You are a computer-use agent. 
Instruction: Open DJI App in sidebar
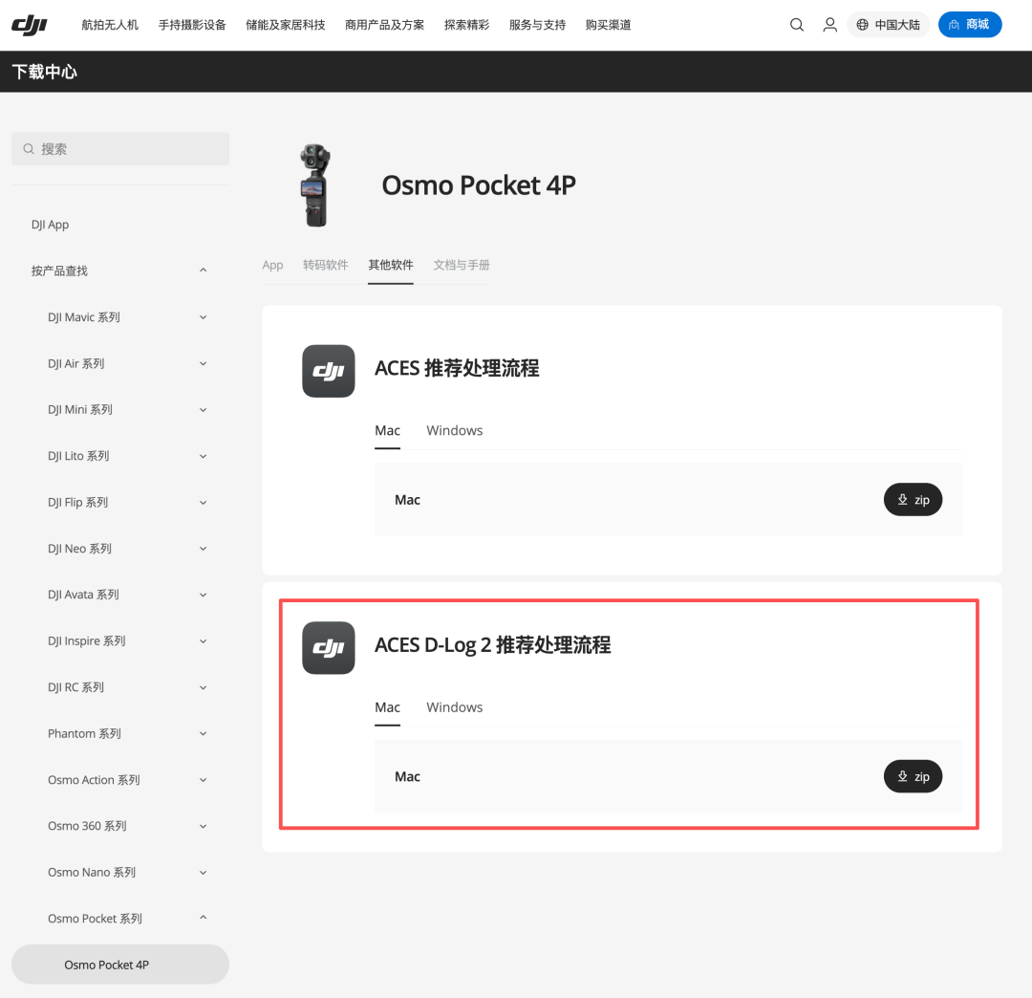50,225
